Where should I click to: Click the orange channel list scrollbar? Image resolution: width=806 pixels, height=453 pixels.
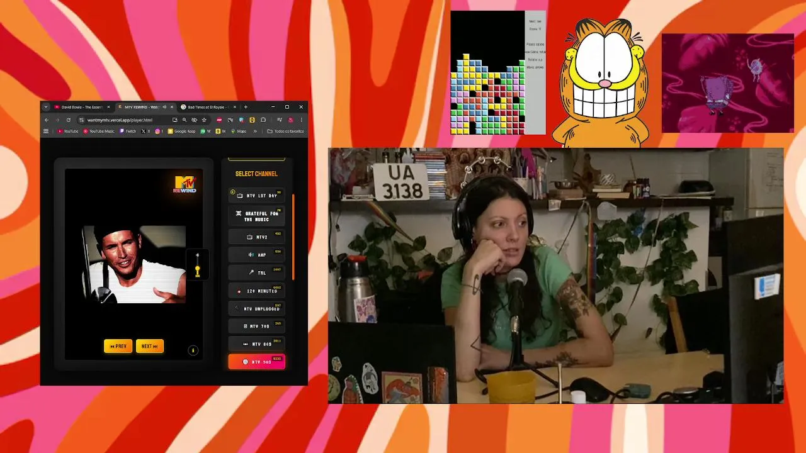(x=293, y=237)
